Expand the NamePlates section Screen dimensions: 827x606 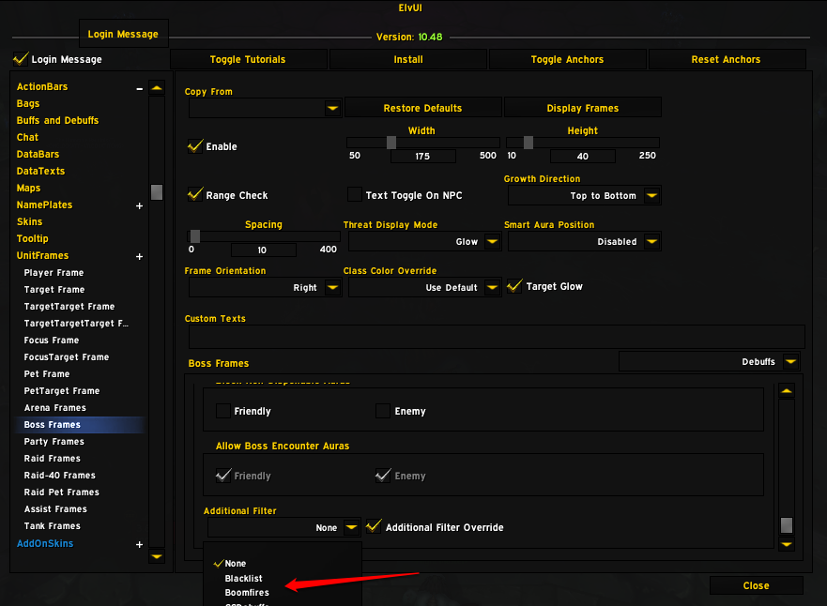point(139,206)
